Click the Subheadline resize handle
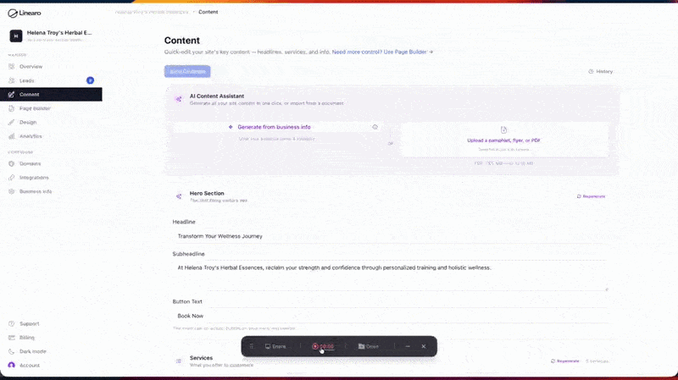The height and width of the screenshot is (380, 678). (x=606, y=289)
